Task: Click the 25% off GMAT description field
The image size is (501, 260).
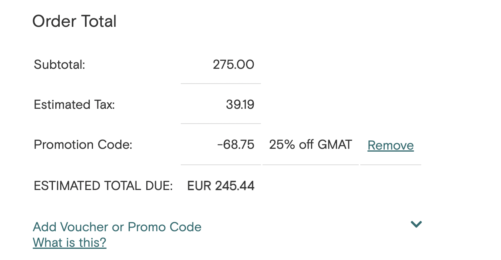Action: tap(310, 144)
